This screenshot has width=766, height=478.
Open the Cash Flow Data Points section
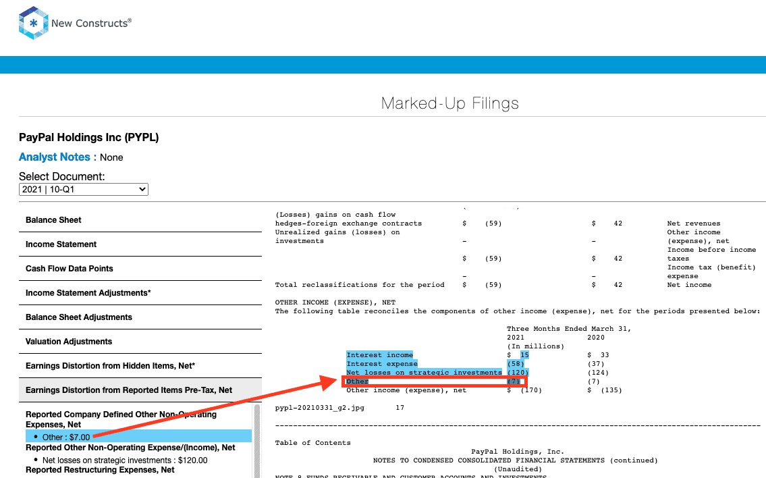[x=140, y=269]
